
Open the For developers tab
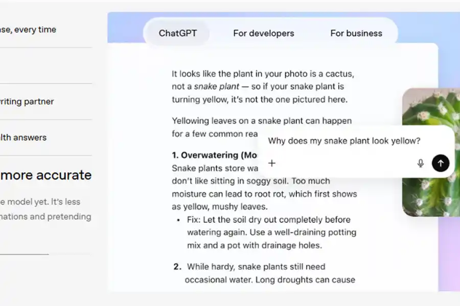click(264, 33)
